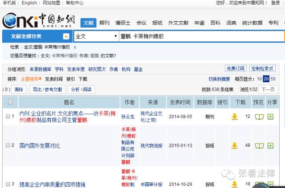Viewport: 285px width, 188px height.
Task: Open the 统计数据 tab
Action: tap(252, 23)
